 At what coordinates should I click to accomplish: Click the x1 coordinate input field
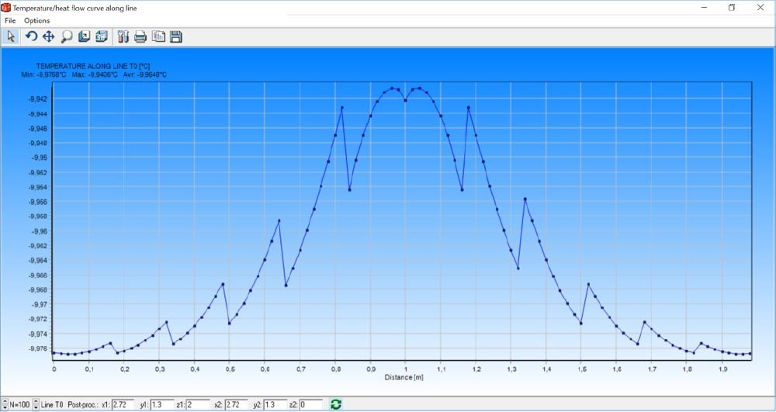(123, 404)
